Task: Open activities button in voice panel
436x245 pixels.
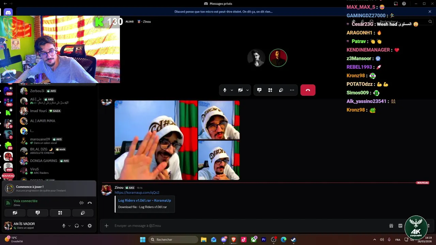Action: pos(60,213)
